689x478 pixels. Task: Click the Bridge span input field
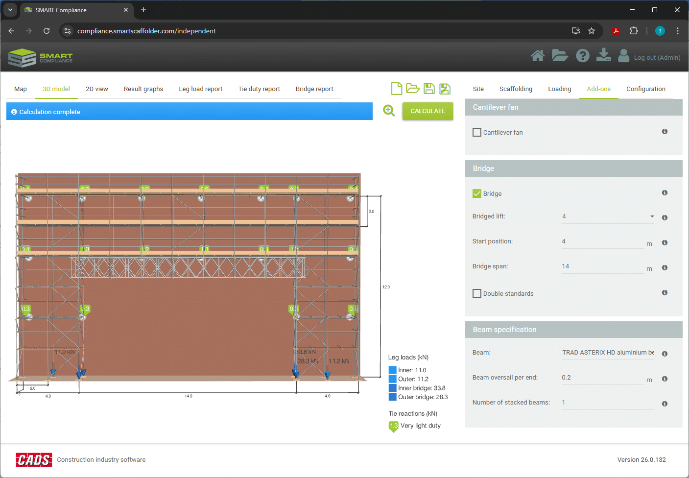click(602, 266)
